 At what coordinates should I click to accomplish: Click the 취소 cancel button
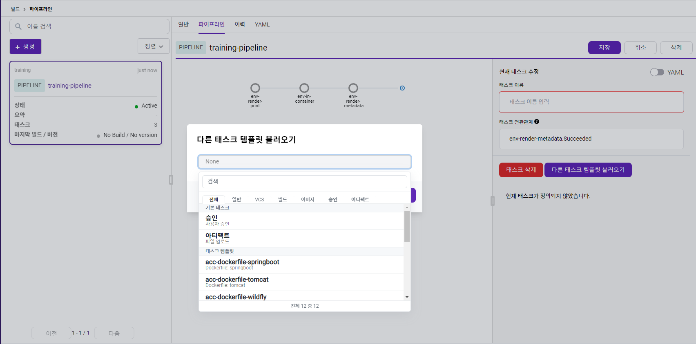point(640,48)
